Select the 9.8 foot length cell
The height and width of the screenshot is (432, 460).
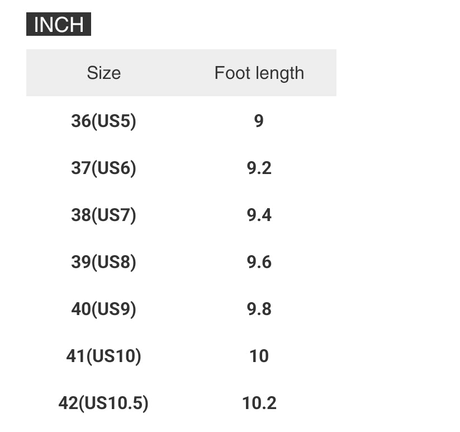coord(259,309)
